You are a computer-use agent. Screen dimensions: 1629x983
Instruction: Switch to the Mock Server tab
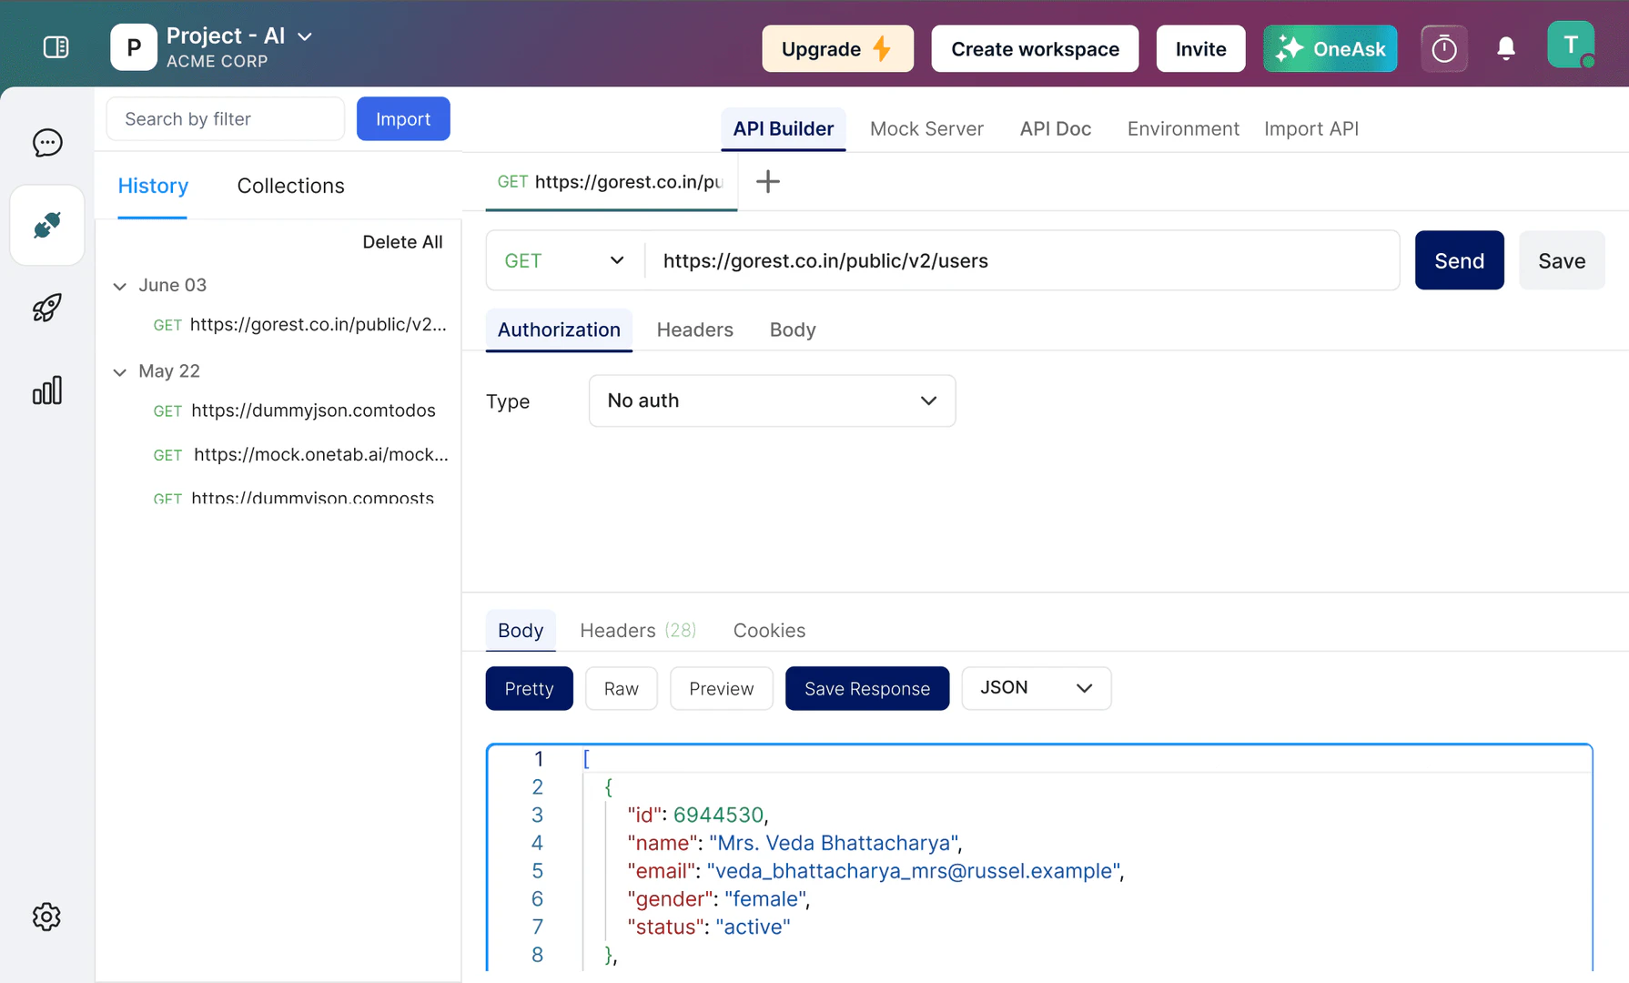coord(926,128)
